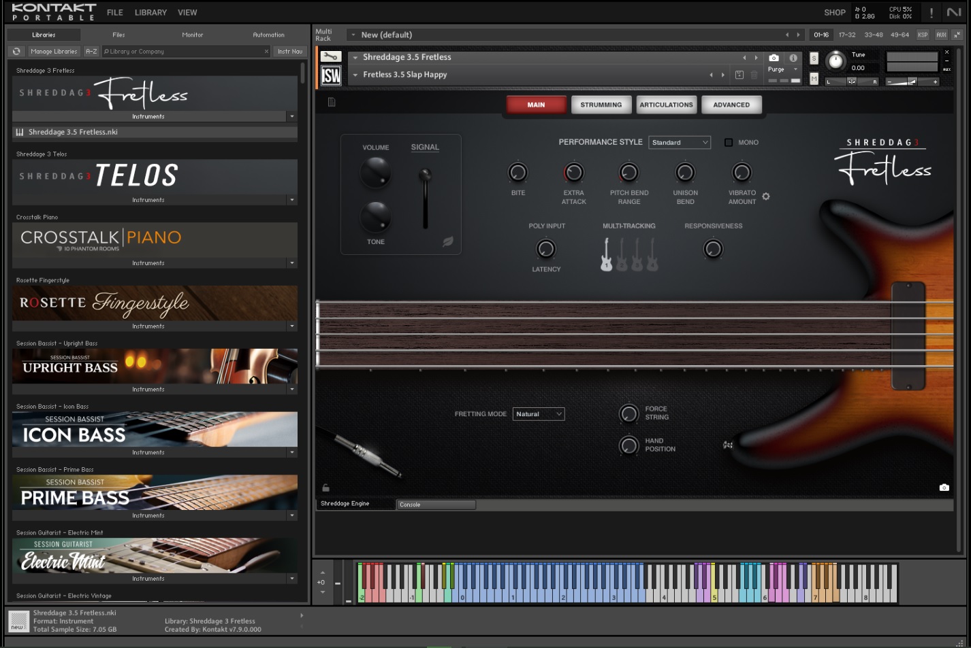Mute the Shreddage 3.5 Fretless instrument

coord(814,79)
